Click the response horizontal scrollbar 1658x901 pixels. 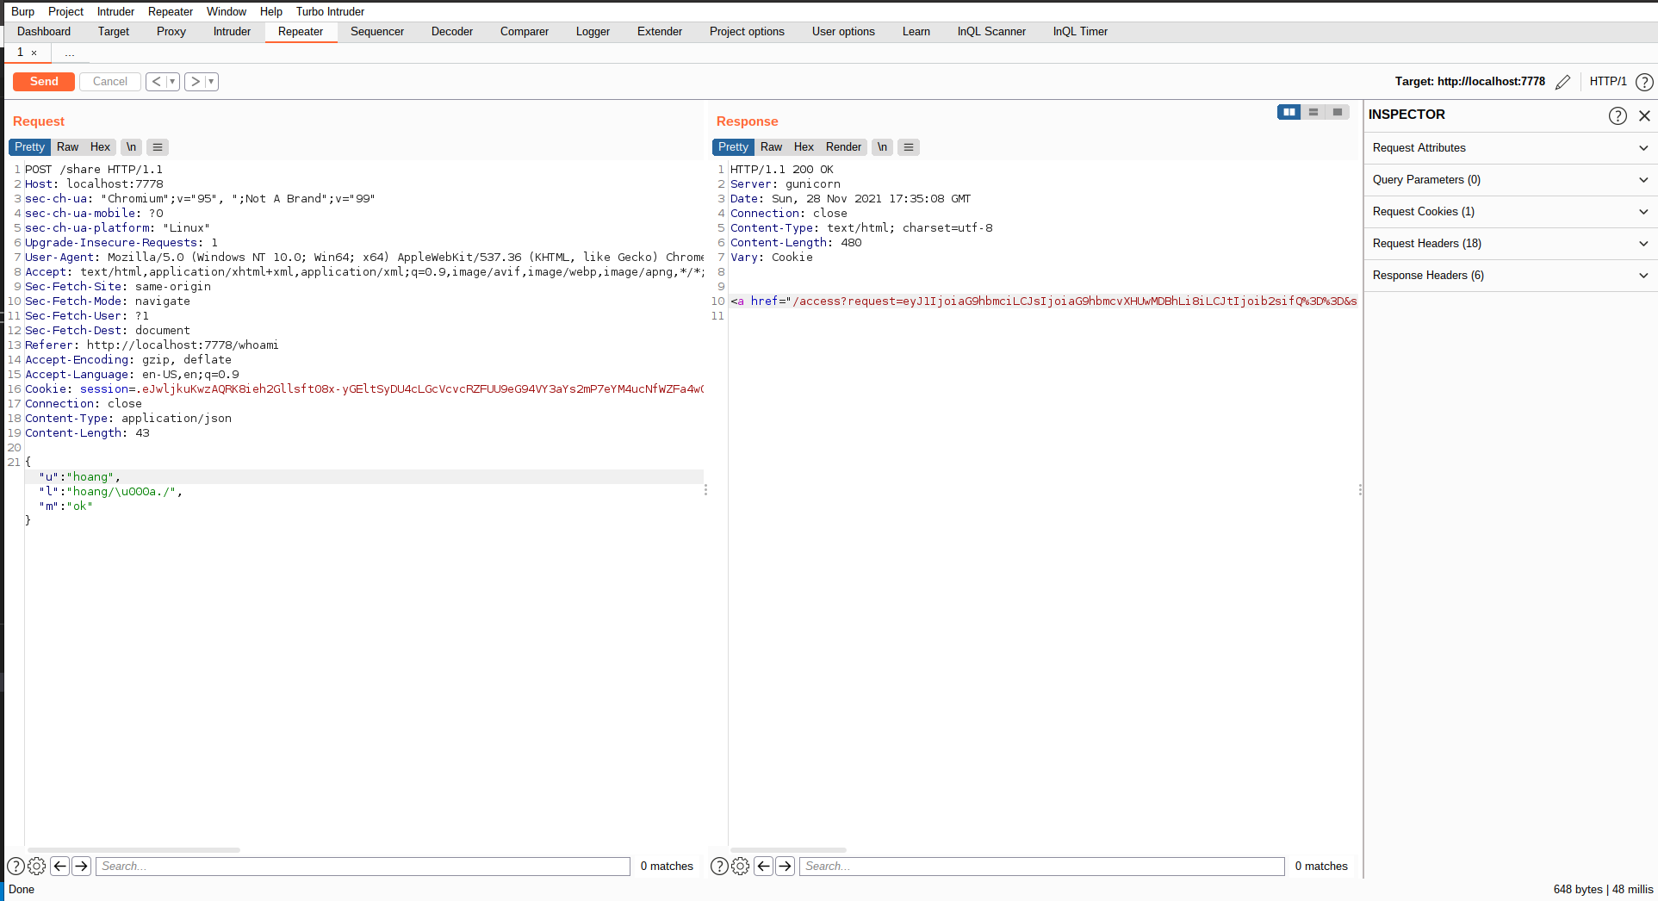click(x=788, y=850)
